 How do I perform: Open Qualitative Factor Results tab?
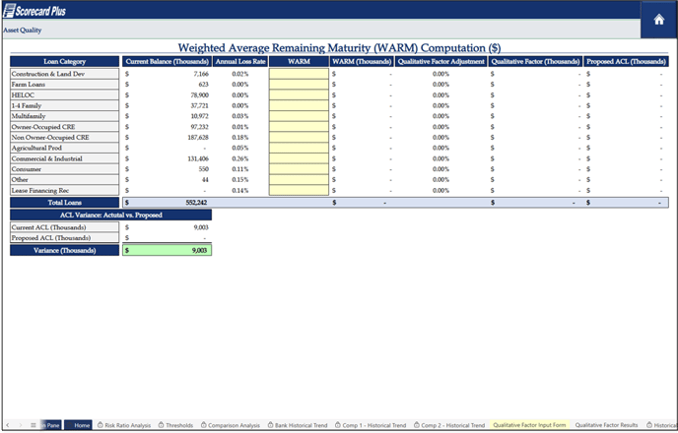(606, 425)
